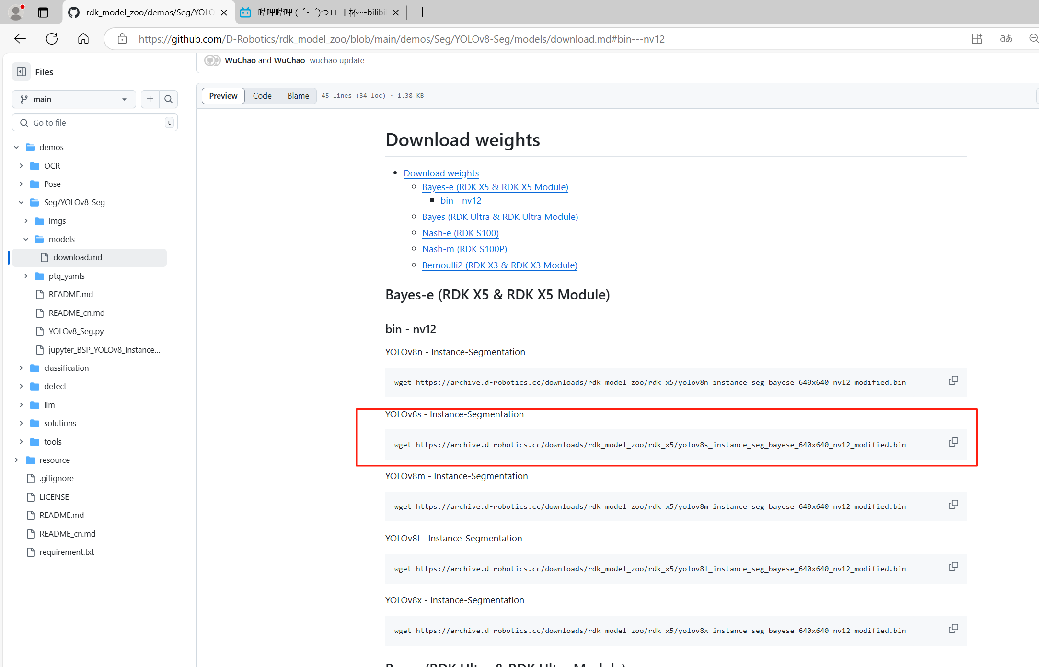The height and width of the screenshot is (667, 1039).
Task: Expand the ptq_yamls folder
Action: click(x=26, y=276)
